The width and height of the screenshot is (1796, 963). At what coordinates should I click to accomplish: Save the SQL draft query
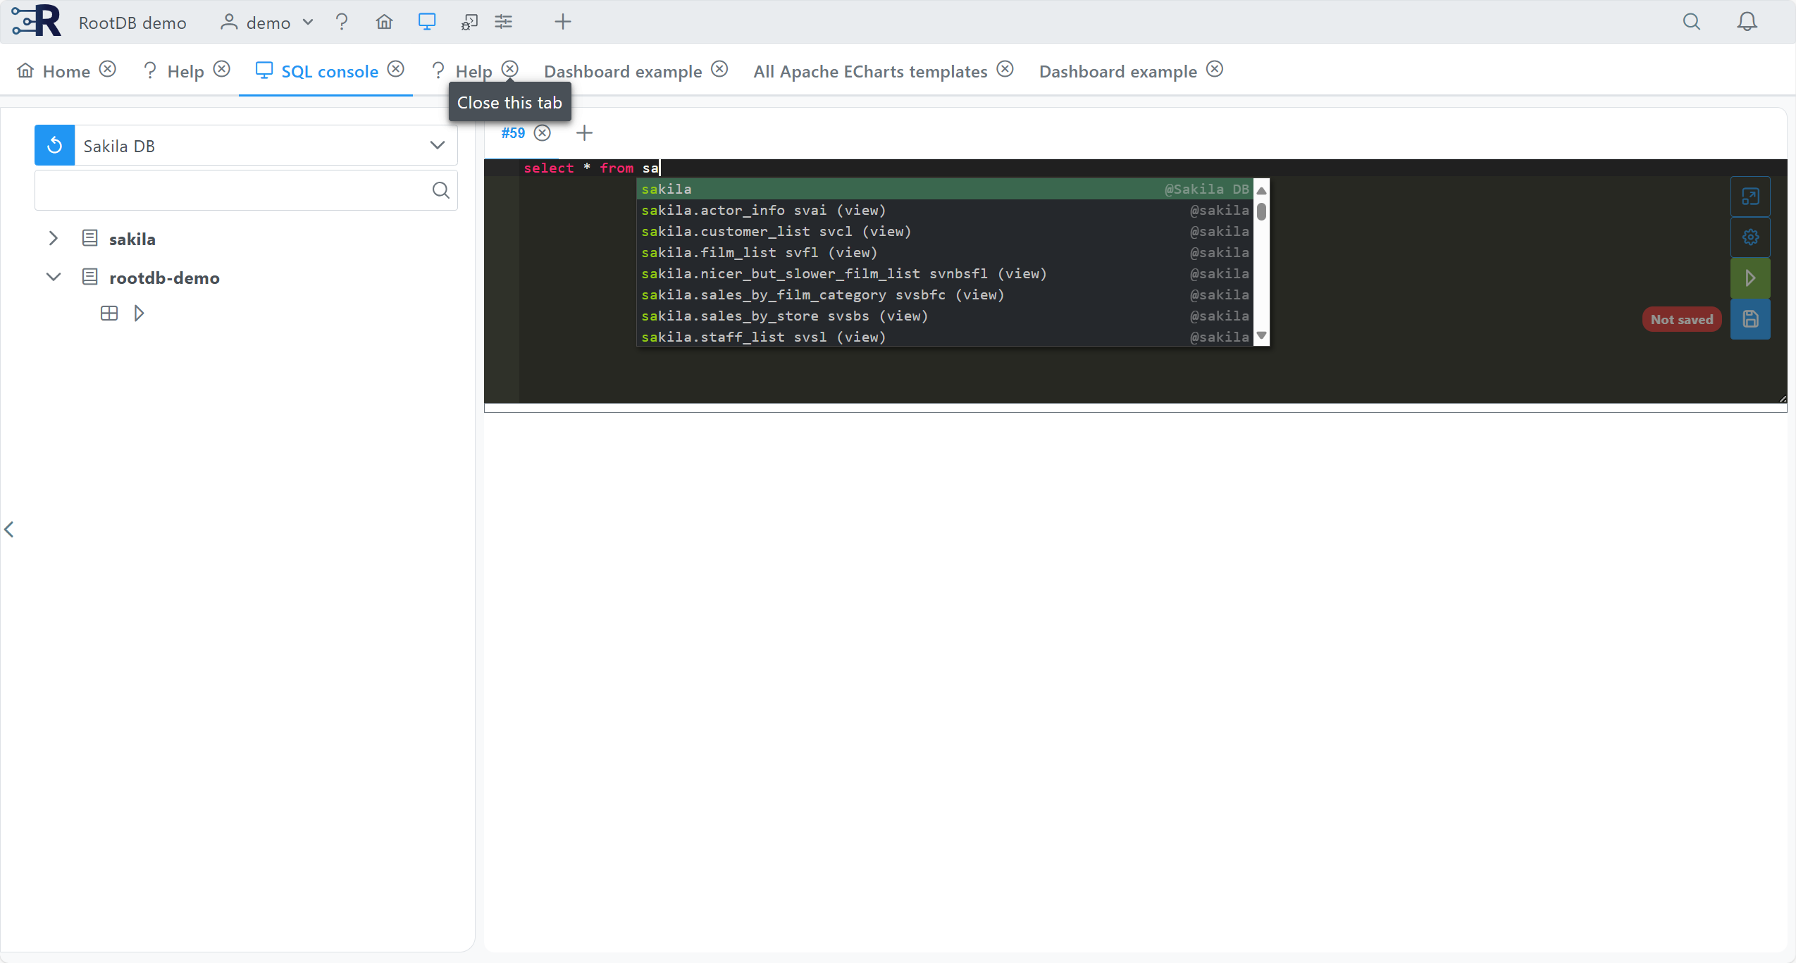(1750, 319)
